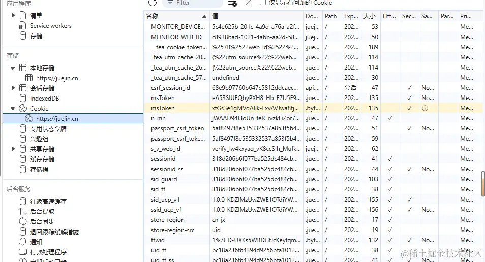Click the clear all cookies icon
Screen dimensions: 485x262
pyautogui.click(x=232, y=3)
